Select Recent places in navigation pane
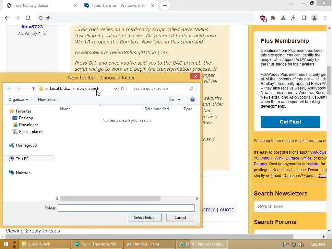Screen dimensions: 332x249 [x=28, y=132]
